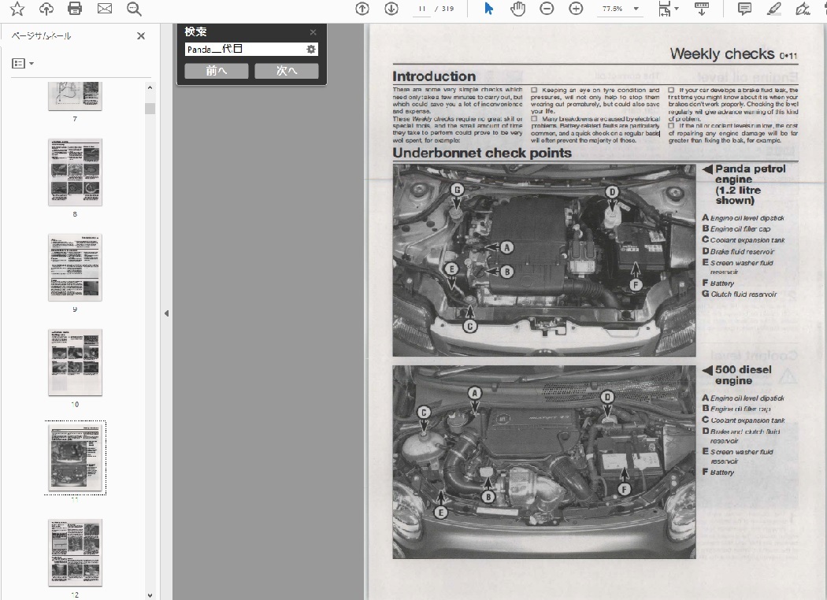Image resolution: width=827 pixels, height=600 pixels.
Task: Click 'Brake and clutch fluid reservoir' text
Action: (x=745, y=435)
